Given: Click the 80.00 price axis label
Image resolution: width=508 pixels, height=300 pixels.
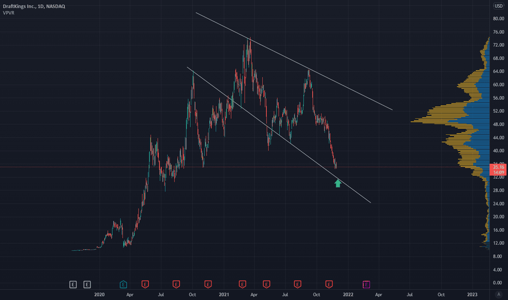Looking at the screenshot, I should point(498,19).
